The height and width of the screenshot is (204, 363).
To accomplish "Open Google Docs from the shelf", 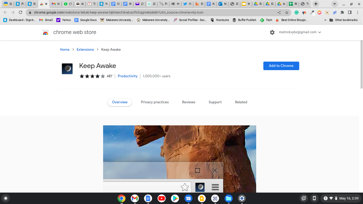I will click(x=148, y=198).
